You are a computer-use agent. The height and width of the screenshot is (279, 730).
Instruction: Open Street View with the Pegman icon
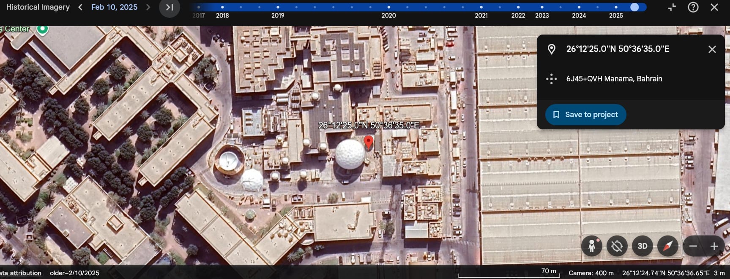[592, 246]
